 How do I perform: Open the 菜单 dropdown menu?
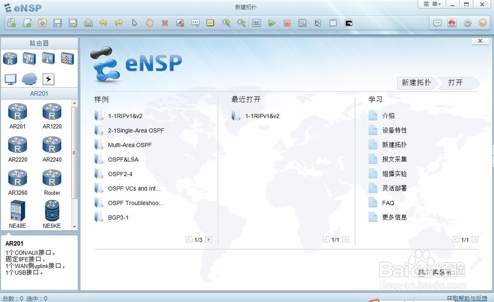coord(432,4)
